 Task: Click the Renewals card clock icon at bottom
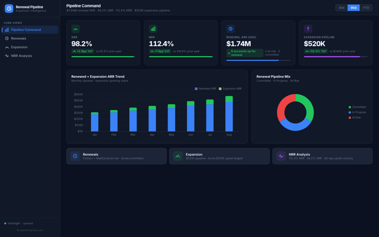pyautogui.click(x=75, y=156)
